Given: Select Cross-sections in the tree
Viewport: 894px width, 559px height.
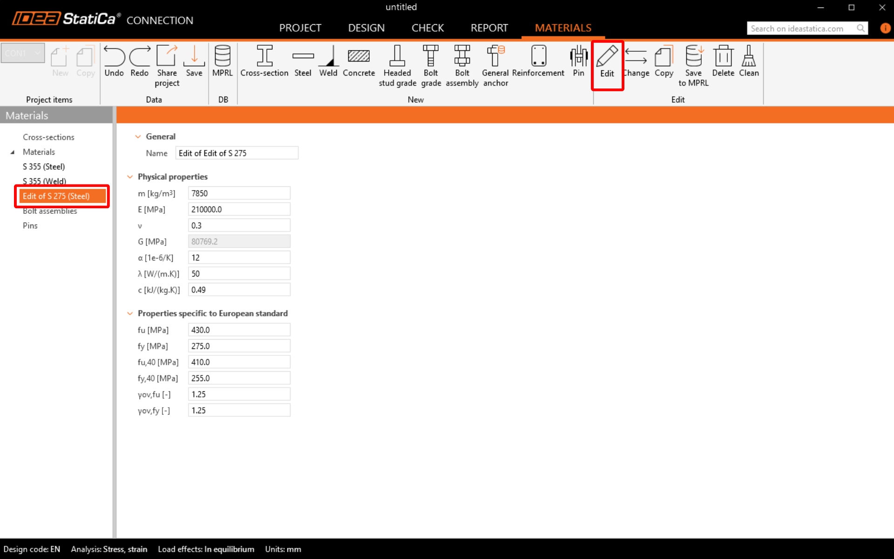Looking at the screenshot, I should 48,137.
